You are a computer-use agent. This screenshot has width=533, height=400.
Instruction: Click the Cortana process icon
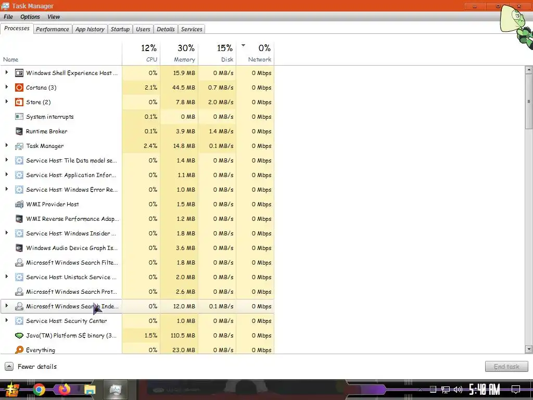[x=19, y=87]
